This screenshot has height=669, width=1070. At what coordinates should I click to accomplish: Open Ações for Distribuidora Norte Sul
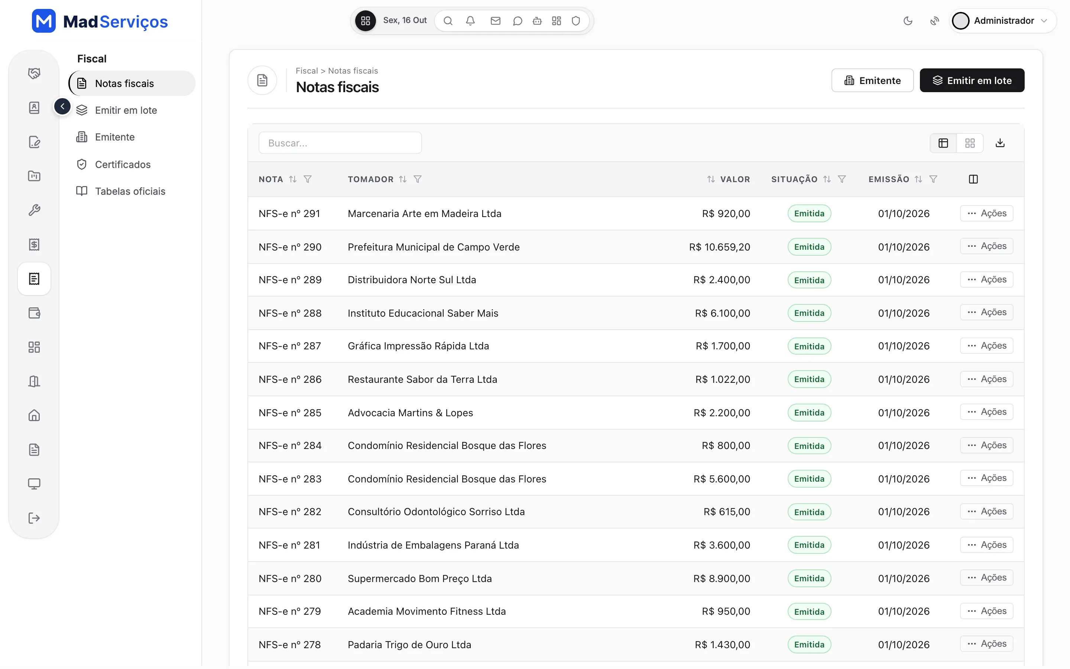[x=986, y=279]
